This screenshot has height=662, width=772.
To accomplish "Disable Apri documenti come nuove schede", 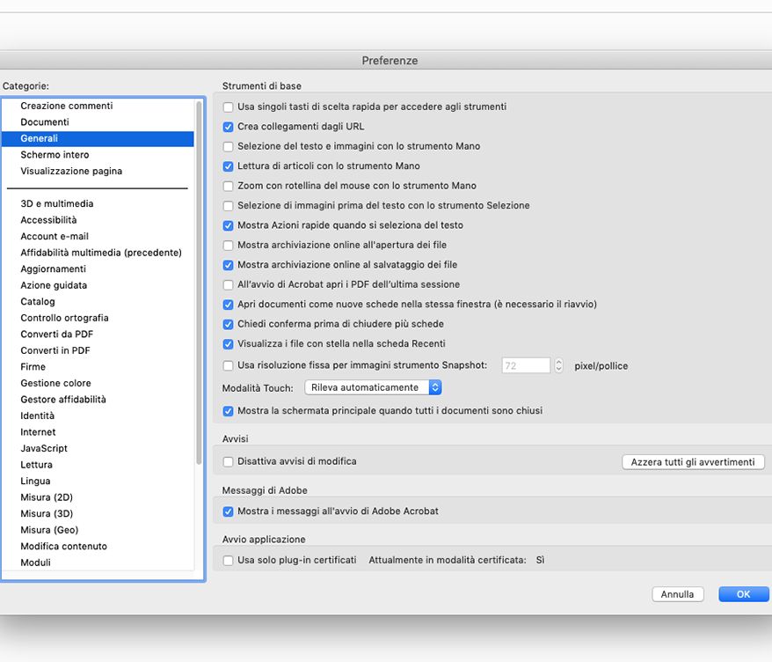I will point(227,304).
